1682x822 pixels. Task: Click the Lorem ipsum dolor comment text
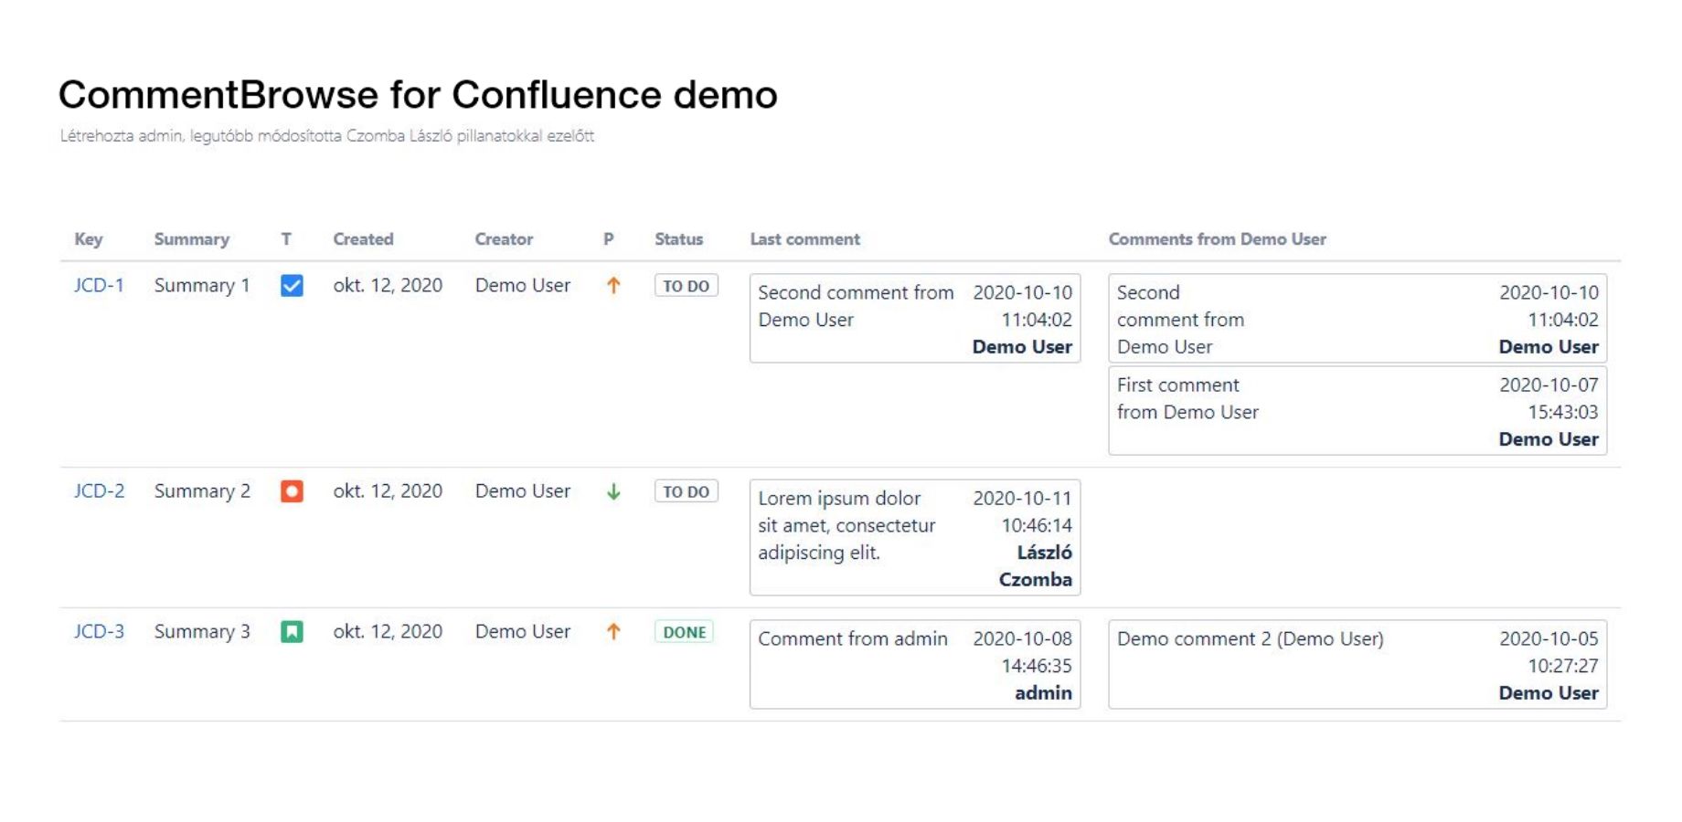point(846,525)
